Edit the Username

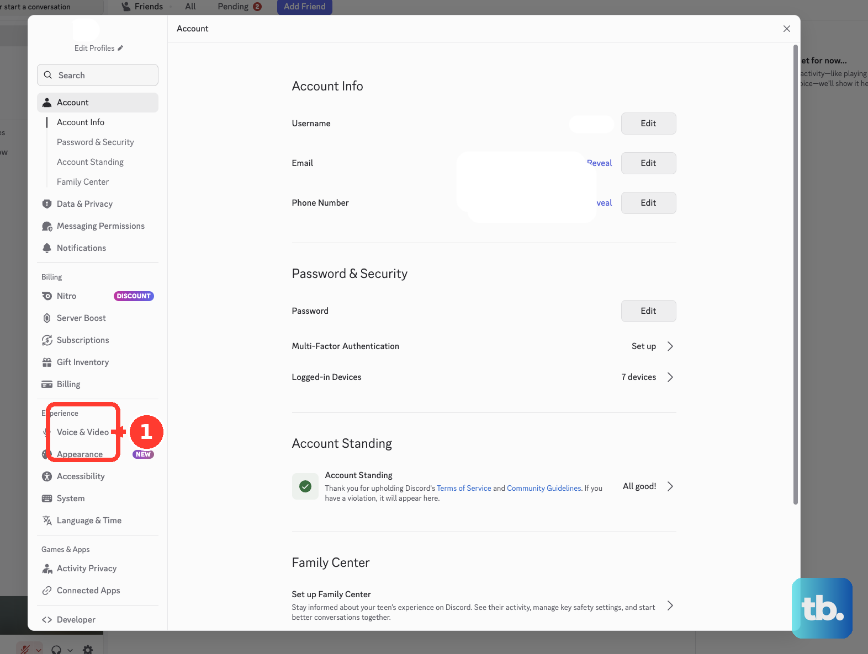648,124
